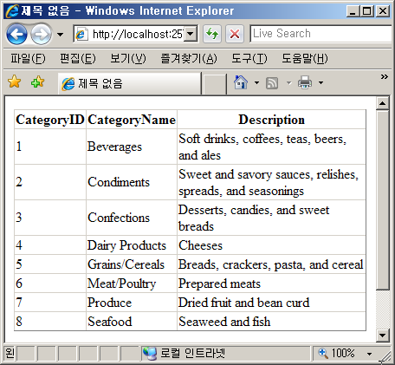Image resolution: width=395 pixels, height=365 pixels.
Task: Click Add to Favorites star-plus icon
Action: tap(37, 82)
